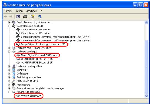Screen dimensions: 150x104
Task: Click the Lecteurs de disque drive icon
Action: pos(14,52)
